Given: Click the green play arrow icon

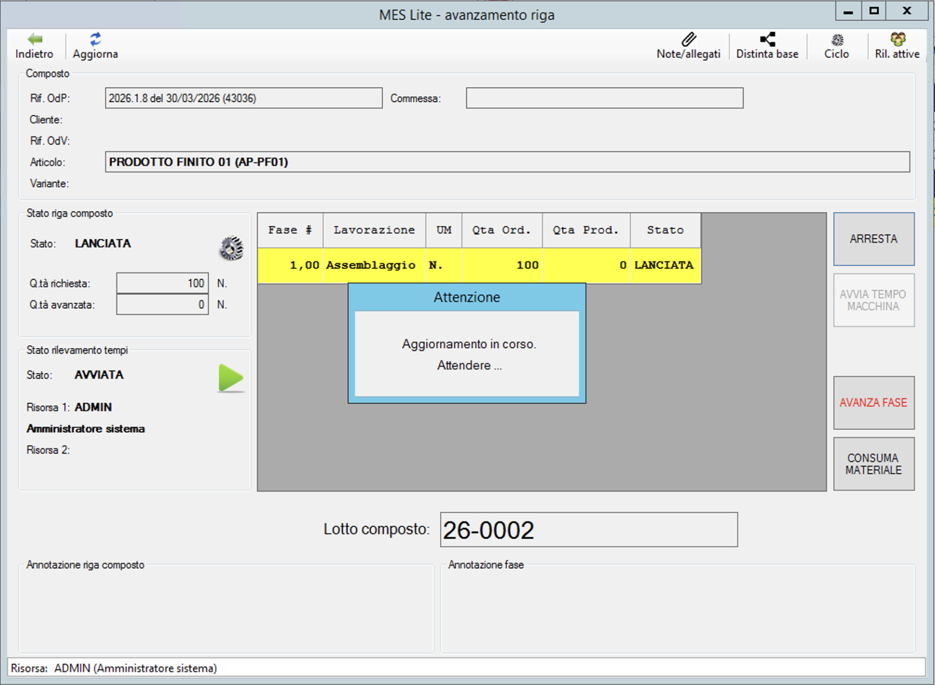Looking at the screenshot, I should (231, 378).
